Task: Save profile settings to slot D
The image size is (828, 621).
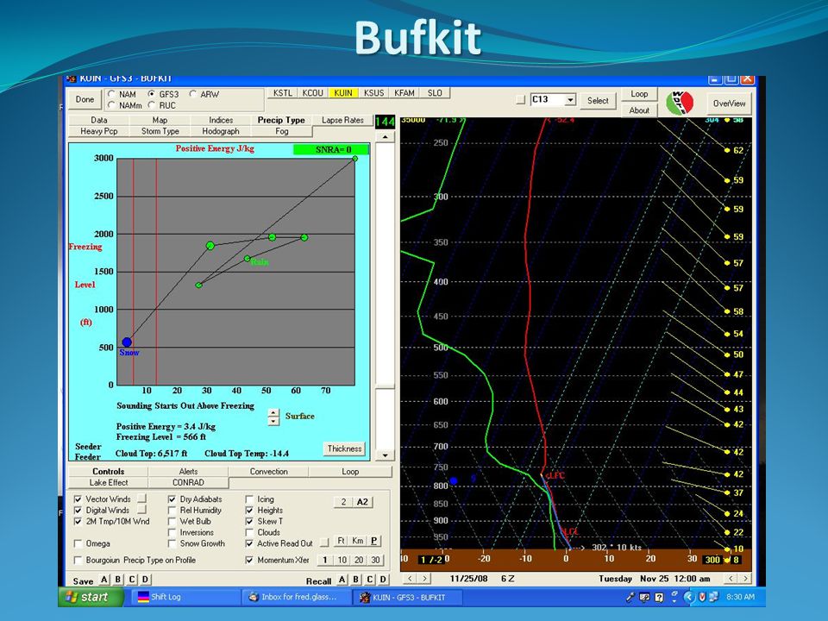Action: point(146,580)
